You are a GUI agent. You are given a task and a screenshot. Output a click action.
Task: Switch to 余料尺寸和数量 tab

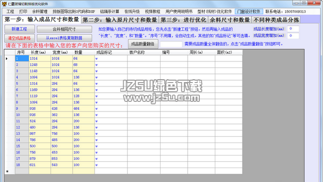point(230,20)
